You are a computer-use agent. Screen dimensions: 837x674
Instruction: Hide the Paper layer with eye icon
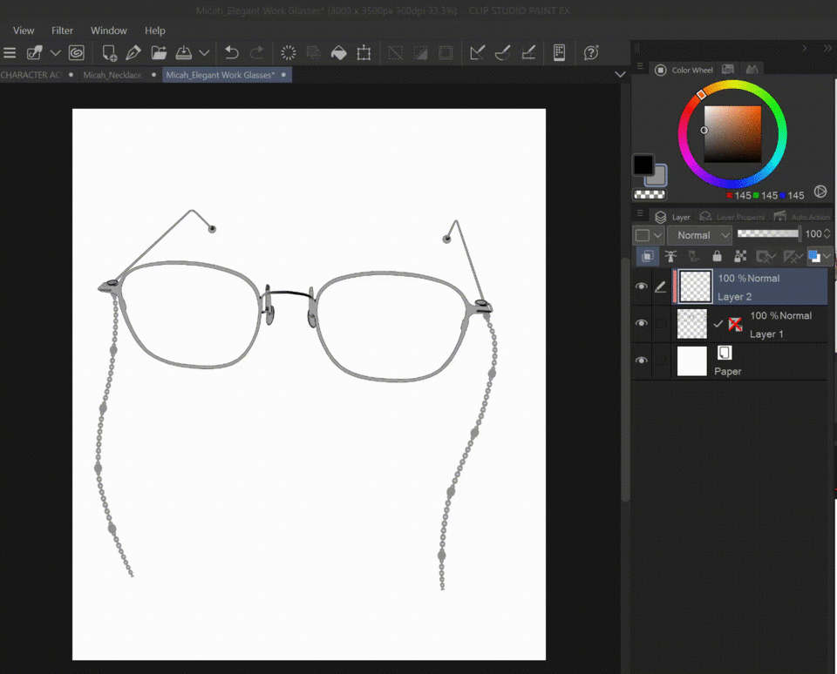coord(642,361)
